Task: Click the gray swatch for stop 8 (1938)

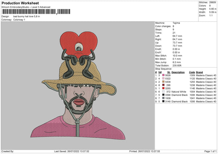Action: [x=163, y=98]
